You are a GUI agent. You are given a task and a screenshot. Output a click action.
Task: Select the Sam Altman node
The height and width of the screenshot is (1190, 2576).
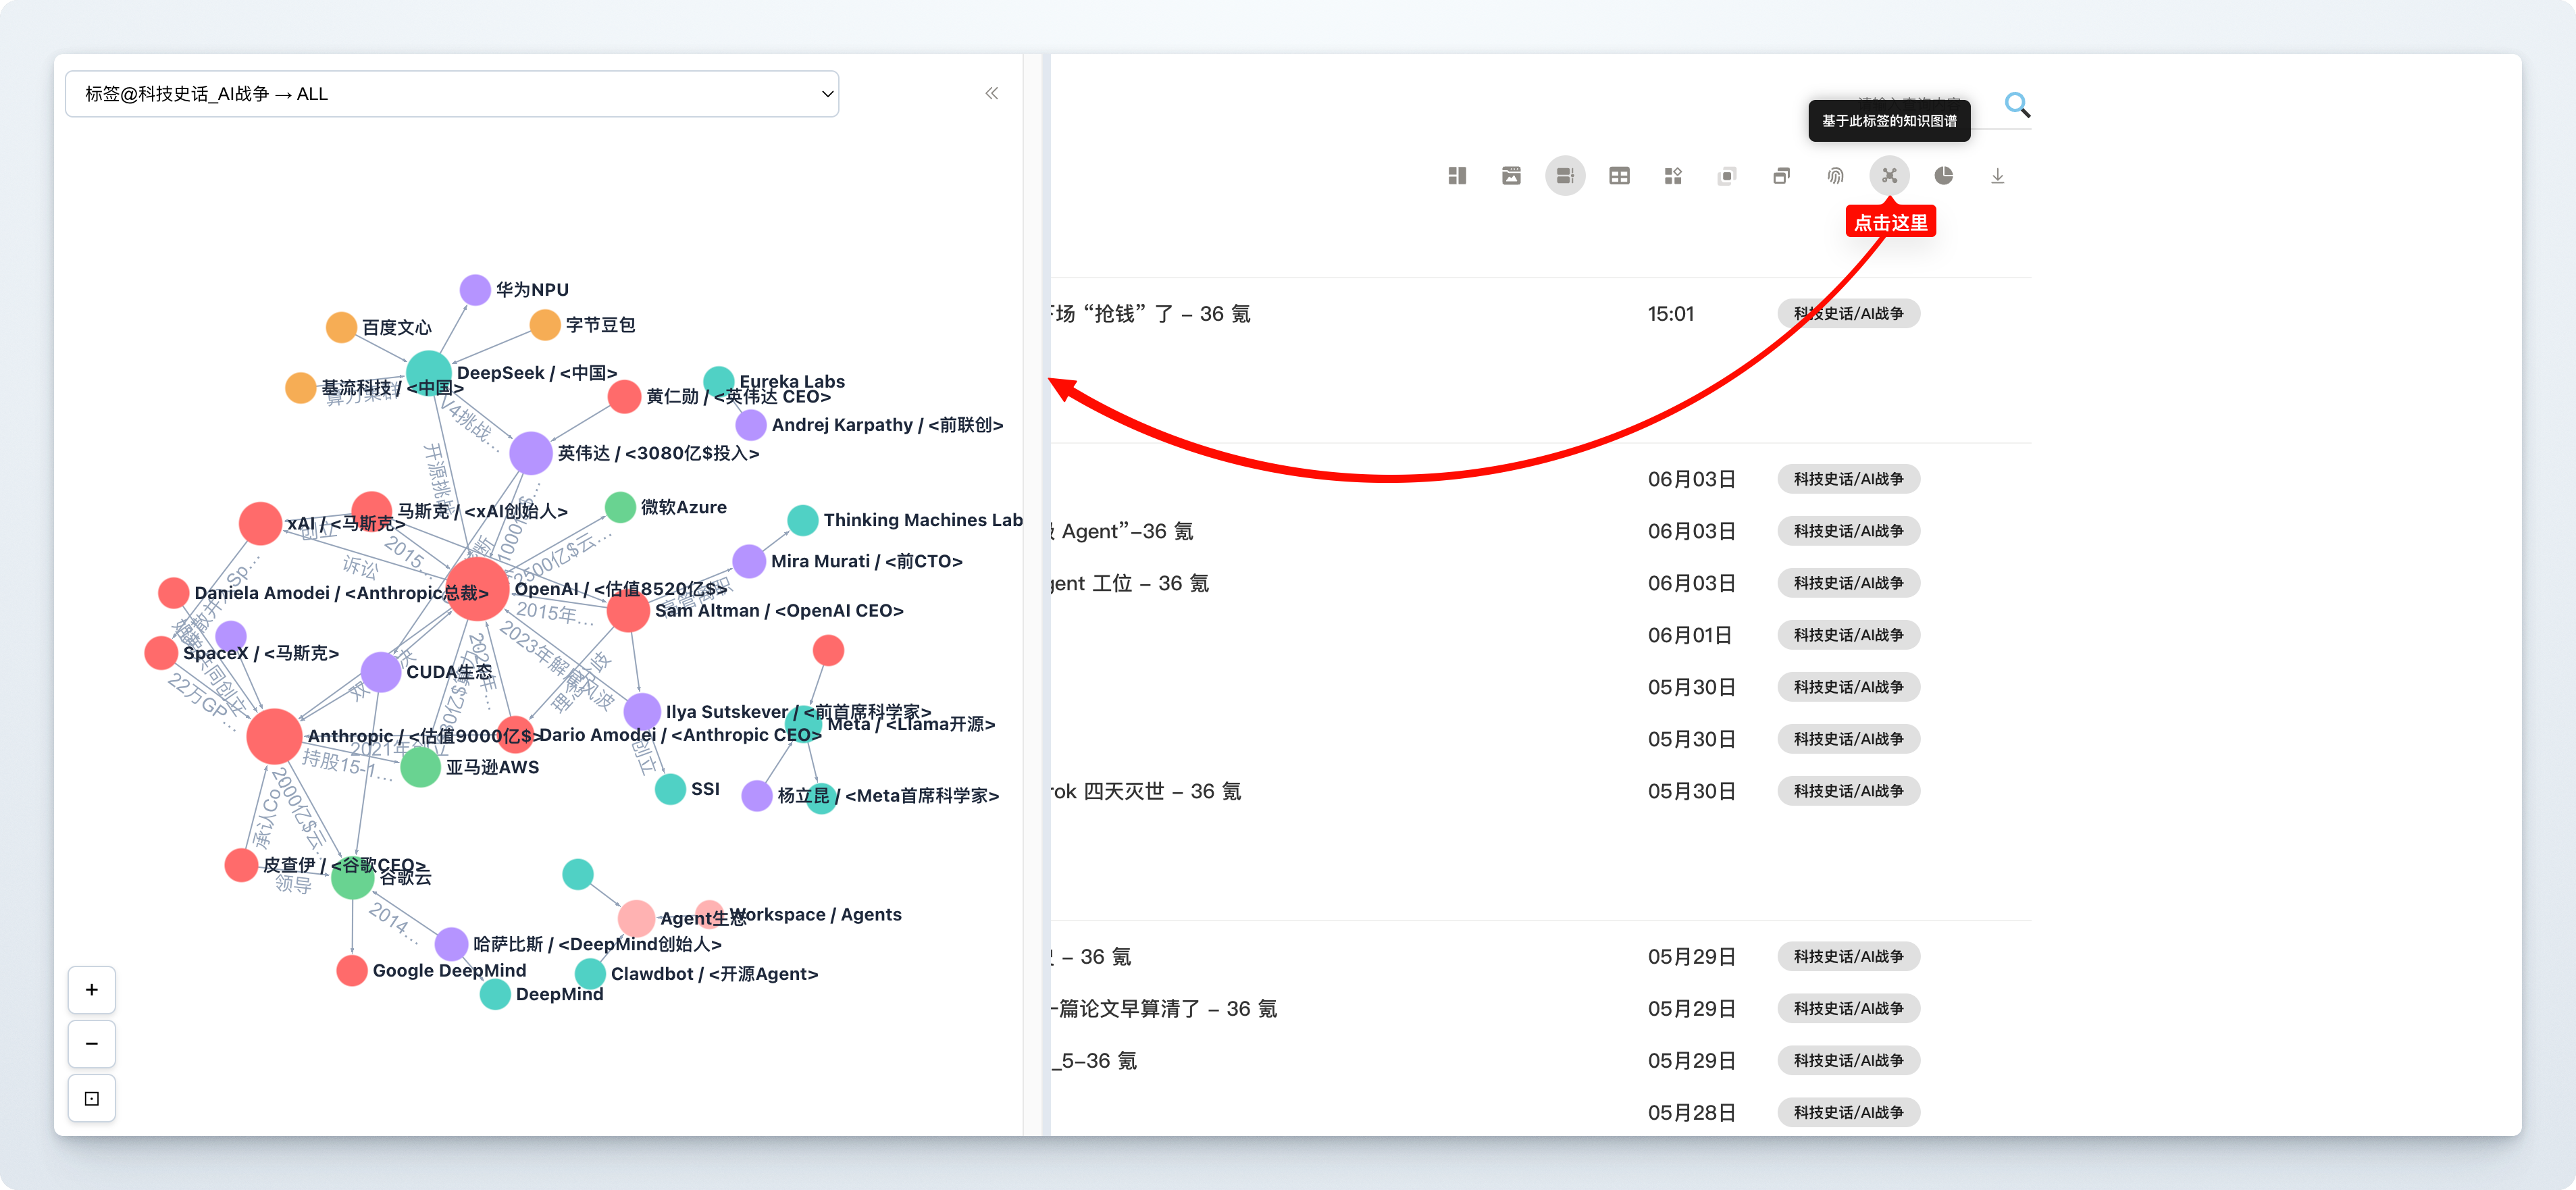(628, 610)
